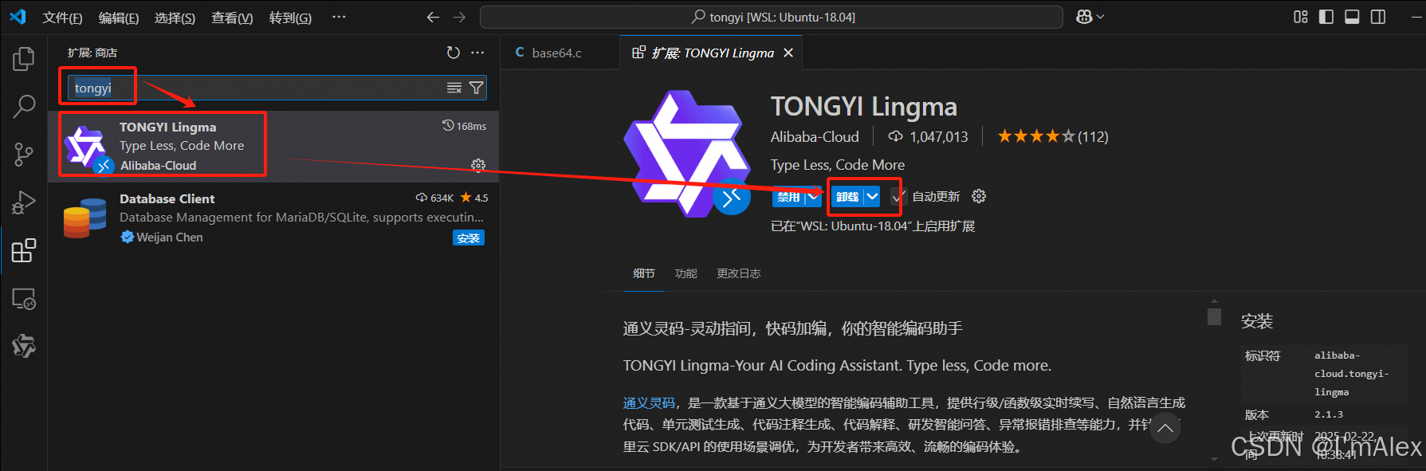Click the Disable extension button
The image size is (1426, 471).
point(788,196)
